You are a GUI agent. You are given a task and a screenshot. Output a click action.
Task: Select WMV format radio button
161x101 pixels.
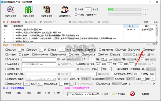coord(55,93)
